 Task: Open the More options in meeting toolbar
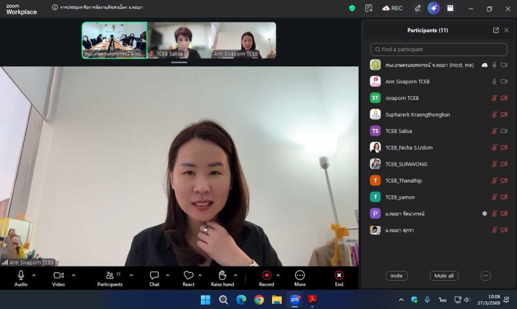[x=300, y=278]
